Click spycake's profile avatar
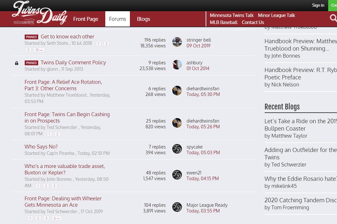The width and height of the screenshot is (337, 224). 177,149
